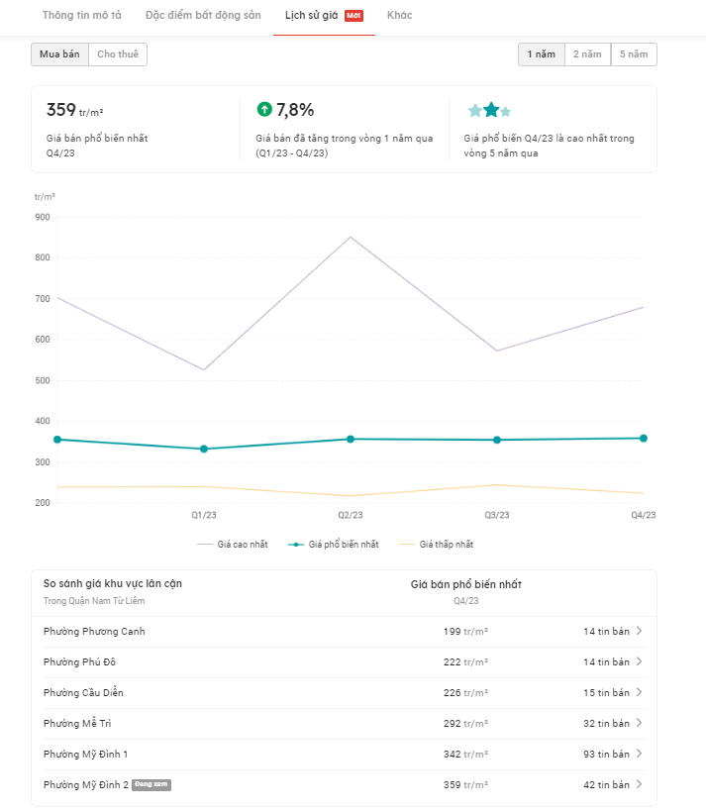
Task: Click the star rating icon
Action: point(489,110)
